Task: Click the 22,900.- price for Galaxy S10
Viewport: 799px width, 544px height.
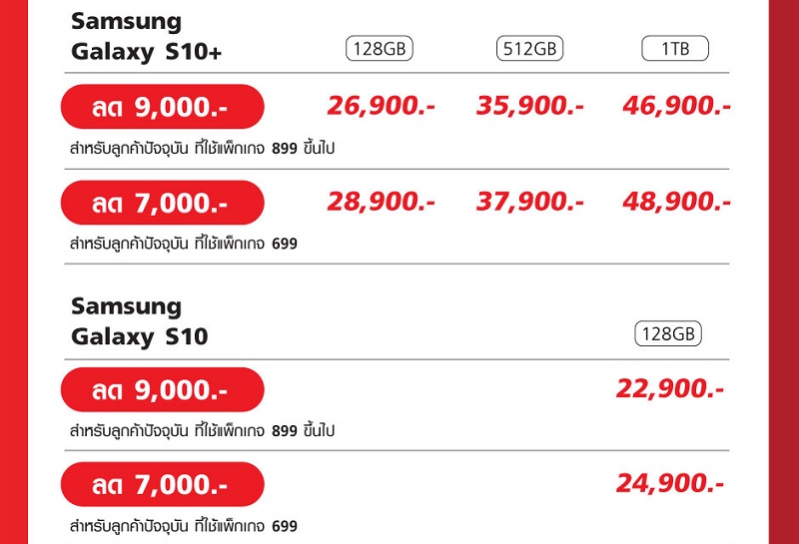Action: 669,389
